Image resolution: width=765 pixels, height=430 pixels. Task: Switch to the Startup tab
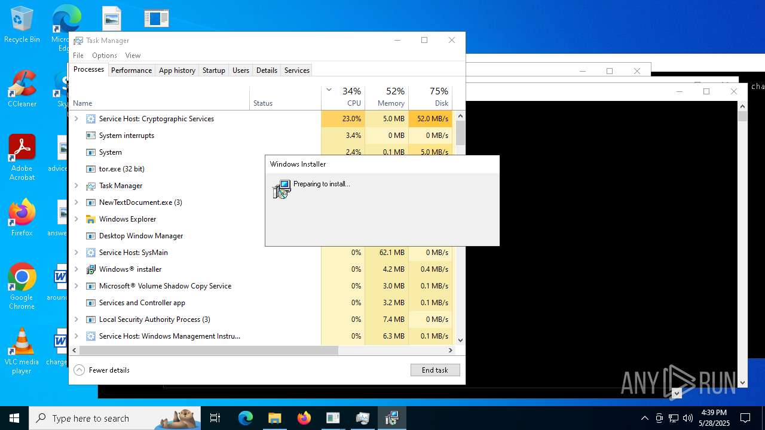coord(213,70)
